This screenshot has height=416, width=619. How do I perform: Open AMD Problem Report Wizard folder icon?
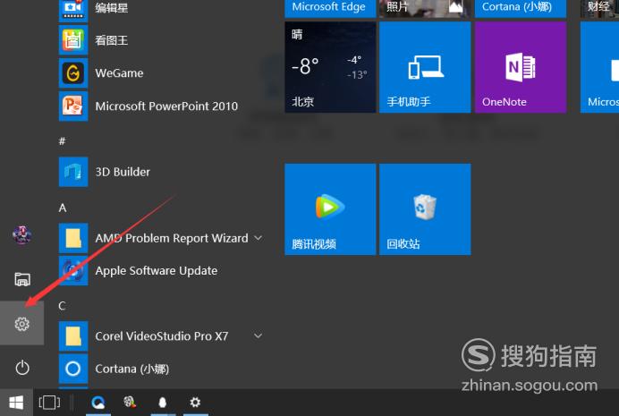tap(73, 238)
